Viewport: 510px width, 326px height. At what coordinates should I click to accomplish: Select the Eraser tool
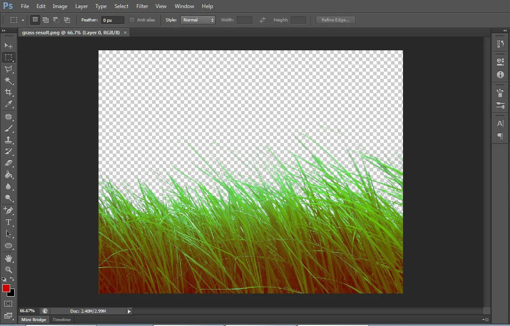click(8, 163)
